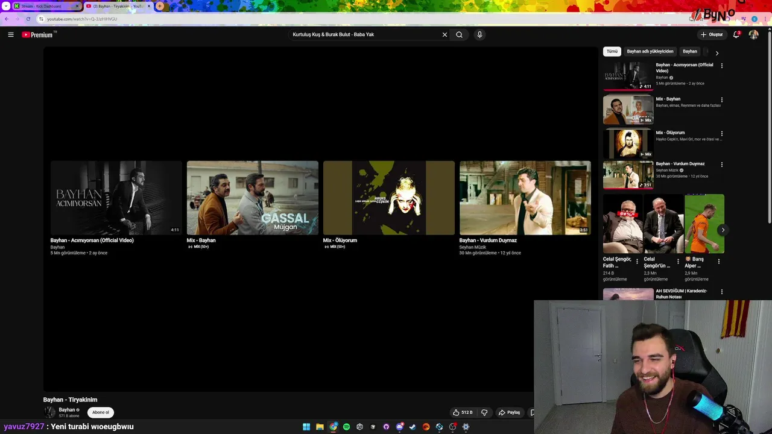Image resolution: width=772 pixels, height=434 pixels.
Task: Open the tab search dropdown arrow
Action: [x=5, y=6]
